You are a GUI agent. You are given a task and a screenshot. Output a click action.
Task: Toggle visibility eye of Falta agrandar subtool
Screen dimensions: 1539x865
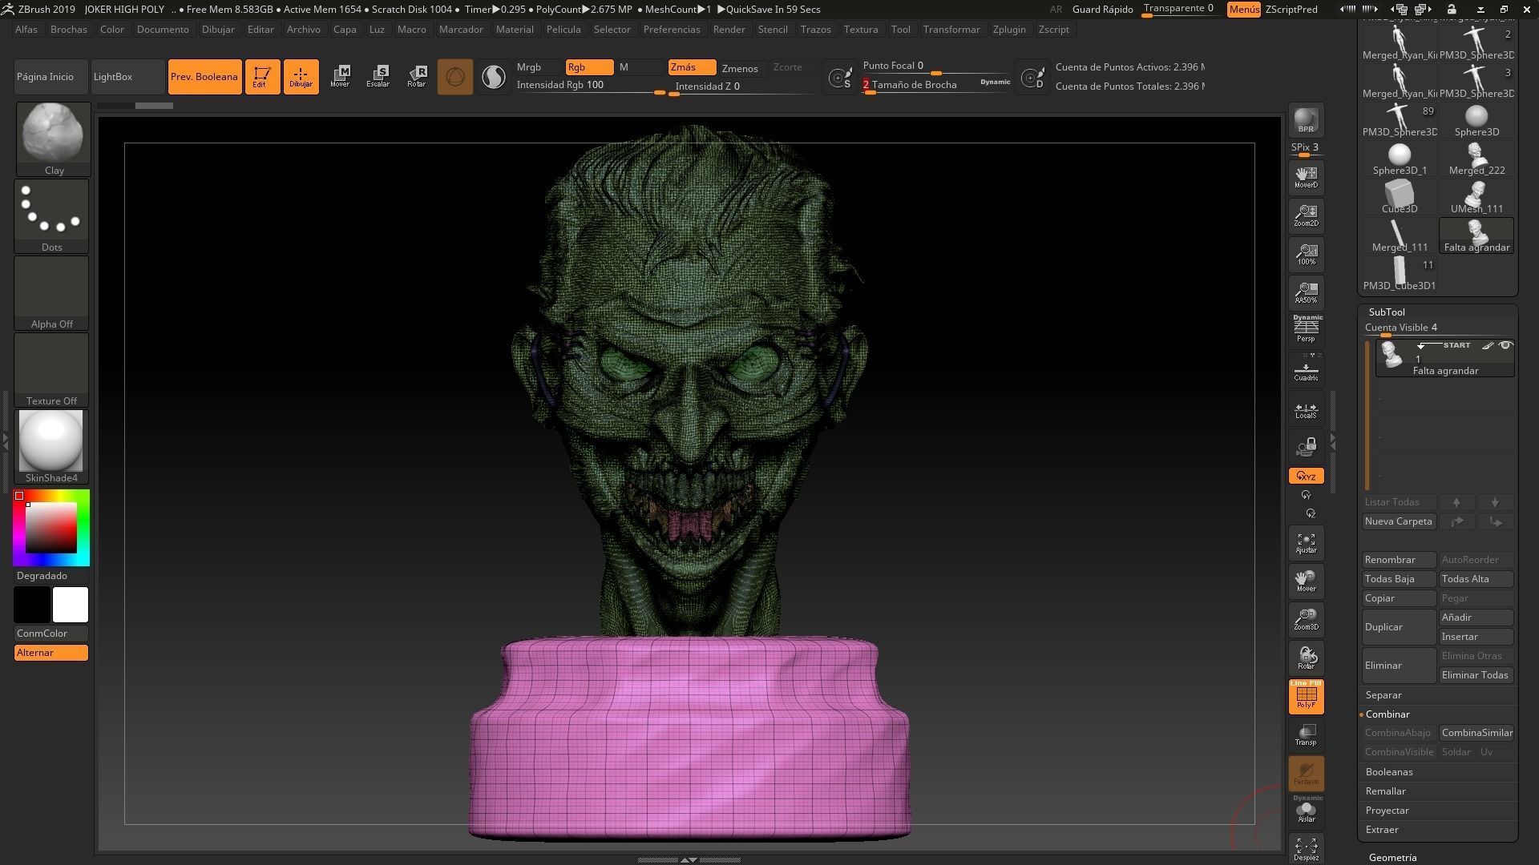(1505, 345)
